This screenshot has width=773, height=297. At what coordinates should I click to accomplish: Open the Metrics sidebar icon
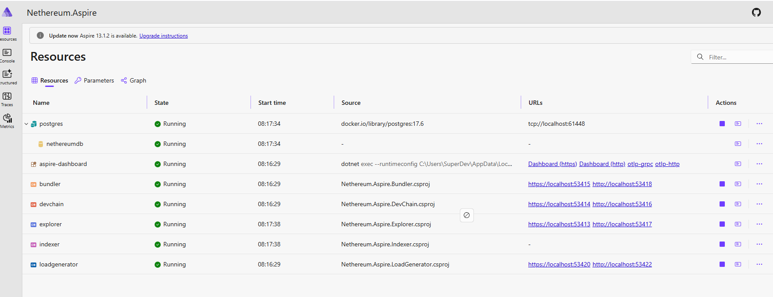pyautogui.click(x=7, y=118)
